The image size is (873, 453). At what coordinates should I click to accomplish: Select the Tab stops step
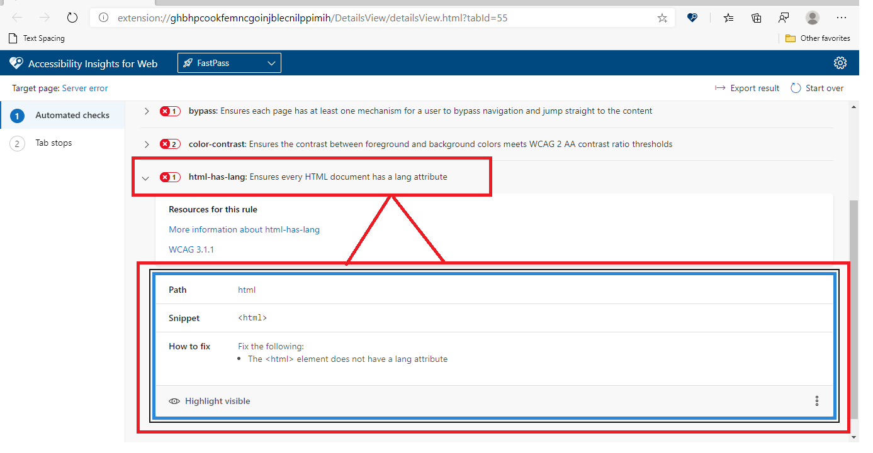[54, 143]
